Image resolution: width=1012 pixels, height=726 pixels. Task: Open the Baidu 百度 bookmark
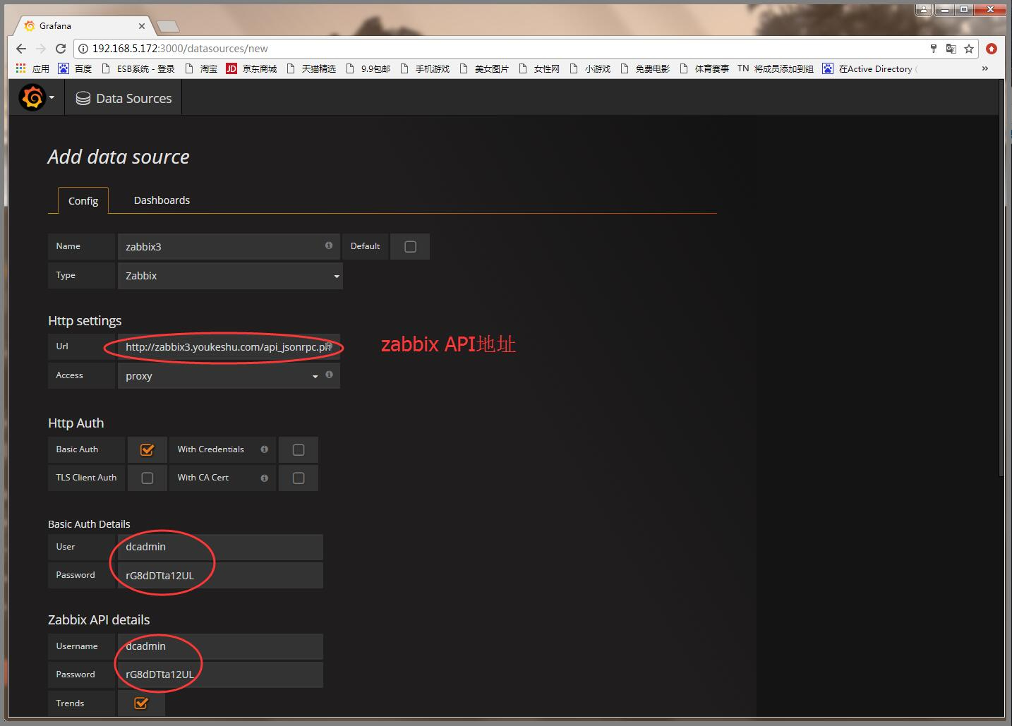[x=76, y=68]
